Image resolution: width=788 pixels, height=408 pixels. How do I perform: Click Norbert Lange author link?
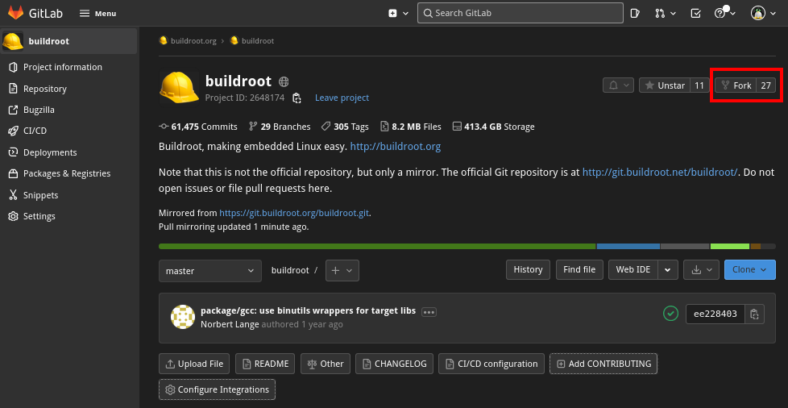pyautogui.click(x=230, y=324)
